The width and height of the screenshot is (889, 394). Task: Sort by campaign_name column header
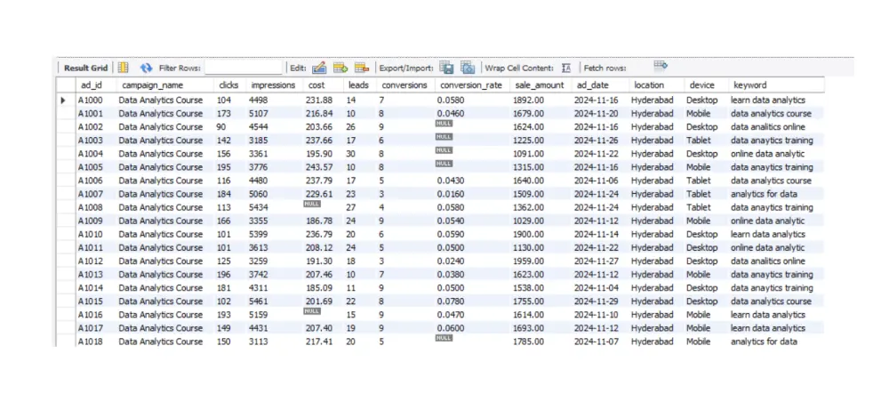point(153,85)
